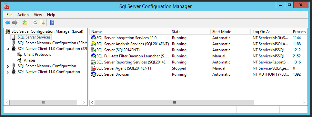The height and width of the screenshot is (117, 312).
Task: Click the Aliases tree icon
Action: point(20,60)
